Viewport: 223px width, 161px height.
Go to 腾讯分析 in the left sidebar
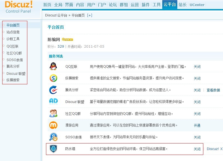click(13, 66)
